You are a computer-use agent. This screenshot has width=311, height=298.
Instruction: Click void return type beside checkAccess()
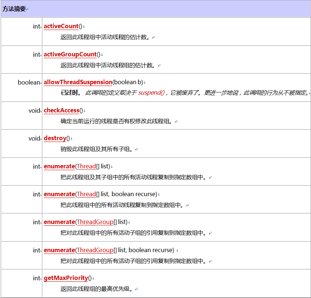pyautogui.click(x=34, y=111)
